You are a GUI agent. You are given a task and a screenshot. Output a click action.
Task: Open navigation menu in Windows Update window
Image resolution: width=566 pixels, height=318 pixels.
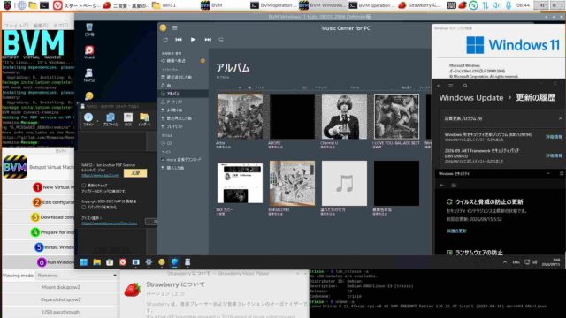point(450,86)
